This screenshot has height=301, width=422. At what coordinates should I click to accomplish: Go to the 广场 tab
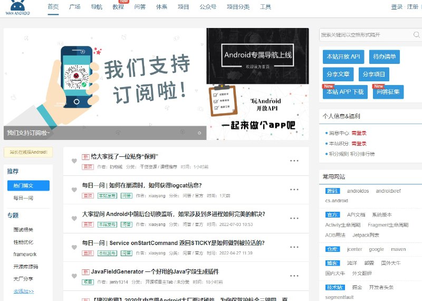74,7
